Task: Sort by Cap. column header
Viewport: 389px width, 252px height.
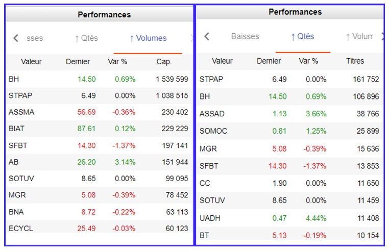Action: [x=164, y=62]
